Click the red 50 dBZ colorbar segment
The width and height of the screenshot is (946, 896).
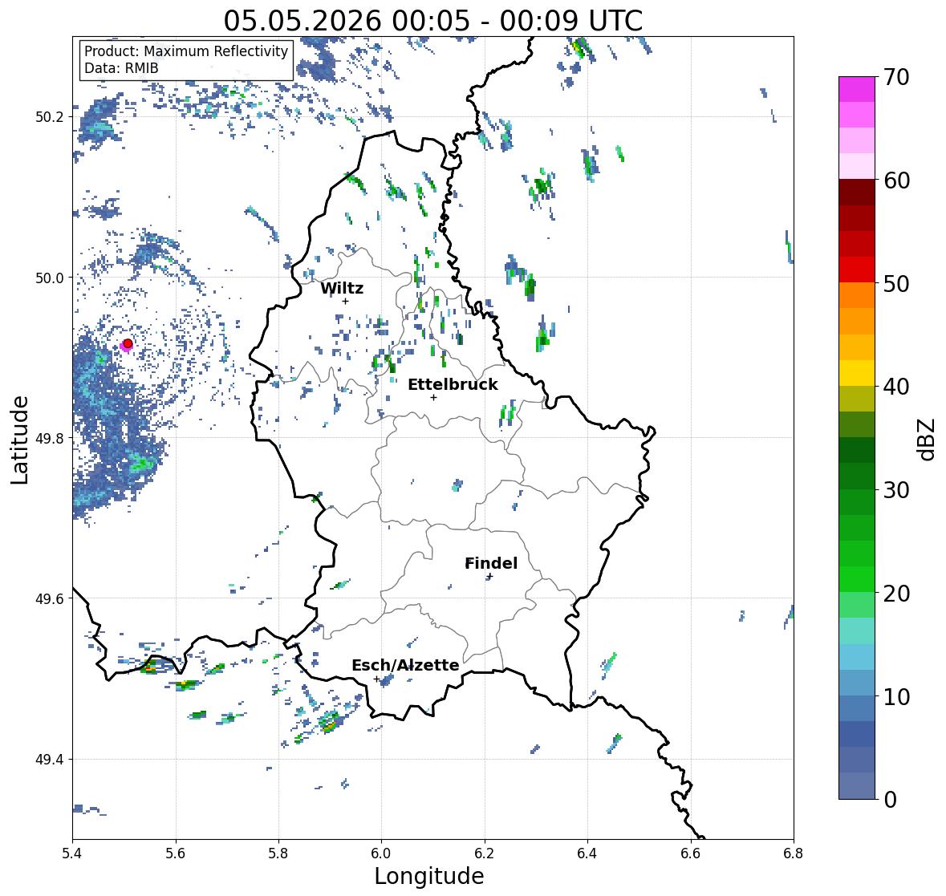(x=857, y=270)
